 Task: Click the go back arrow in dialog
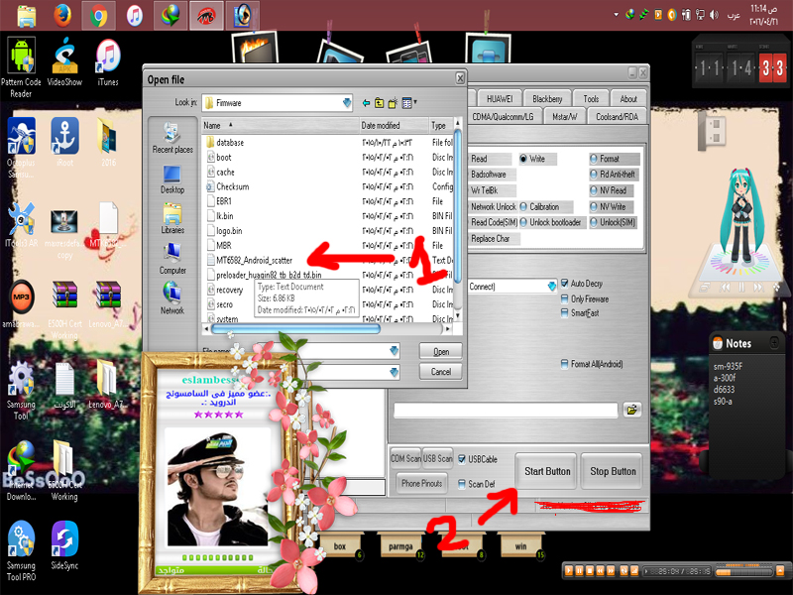pos(366,103)
